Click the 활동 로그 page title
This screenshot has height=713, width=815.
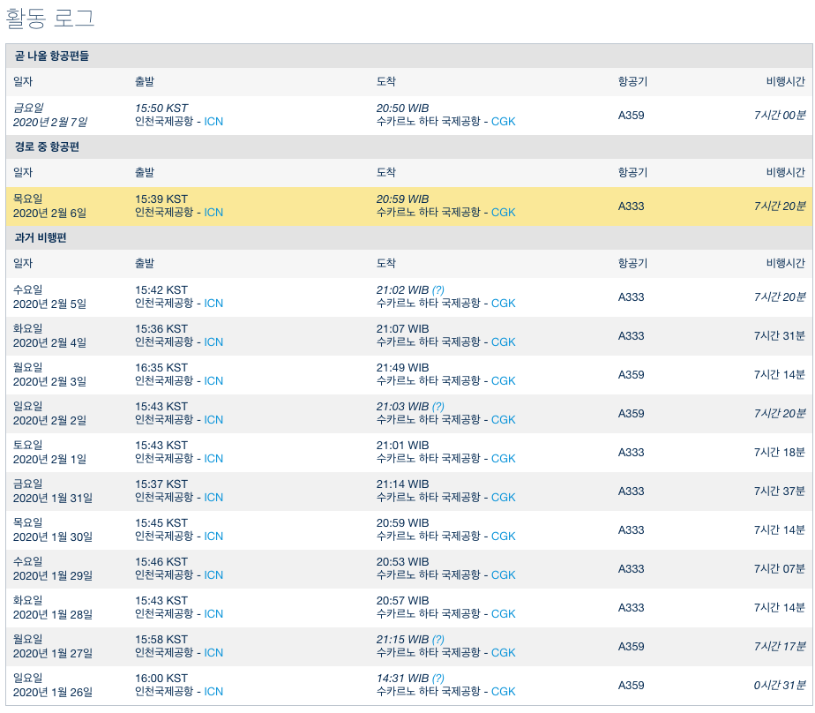[50, 18]
